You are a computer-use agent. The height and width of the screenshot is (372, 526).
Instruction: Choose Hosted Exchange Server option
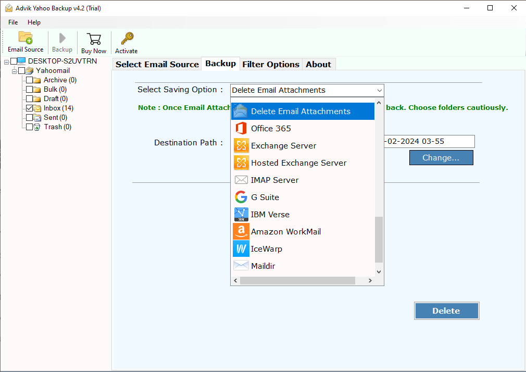coord(303,163)
